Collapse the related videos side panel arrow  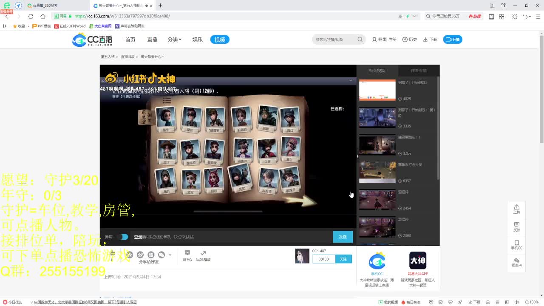pyautogui.click(x=357, y=156)
